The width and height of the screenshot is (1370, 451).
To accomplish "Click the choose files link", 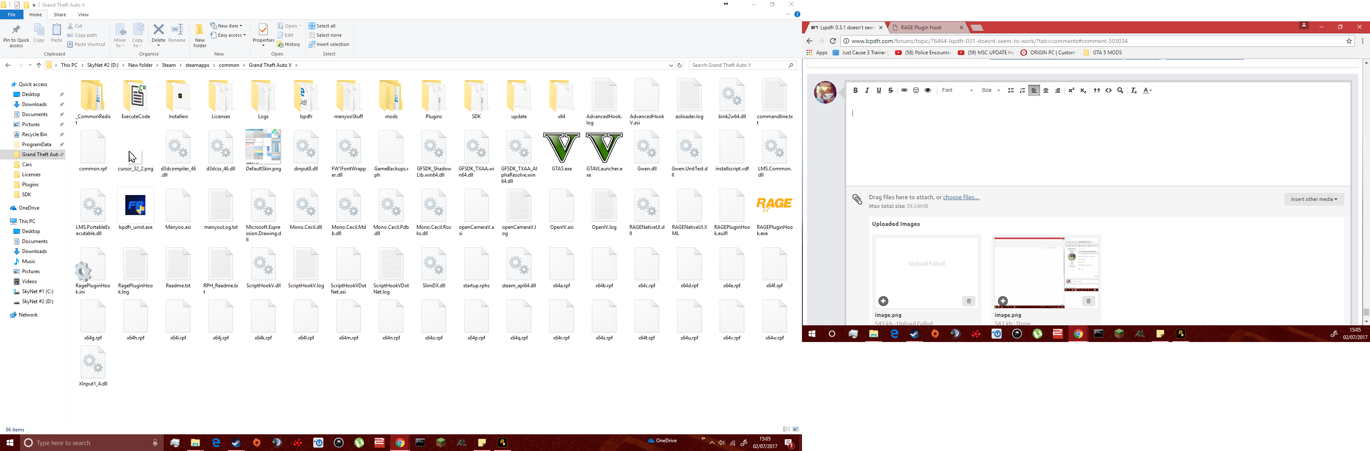I will coord(961,197).
